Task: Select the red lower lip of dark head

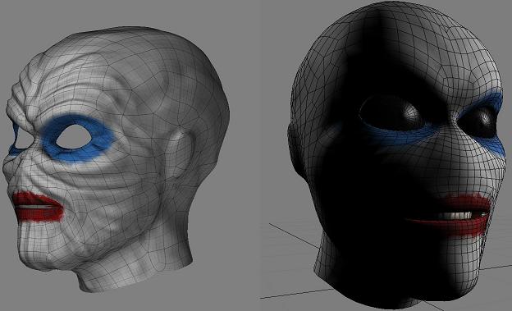Action: 457,226
